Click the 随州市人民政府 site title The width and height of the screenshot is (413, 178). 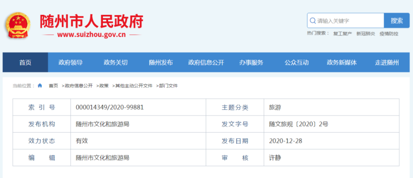click(91, 21)
